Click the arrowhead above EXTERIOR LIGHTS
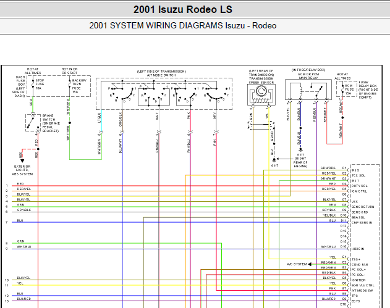The width and height of the screenshot is (390, 308). coord(22,160)
